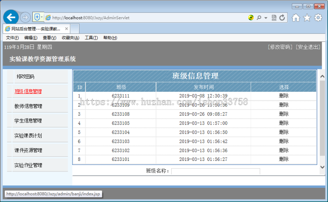Click the 班级 column header
Viewport: 328px width, 202px height.
(x=121, y=87)
